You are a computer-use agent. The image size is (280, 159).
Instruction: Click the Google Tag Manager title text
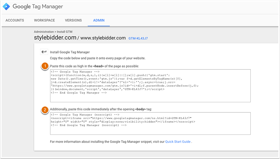pos(38,7)
